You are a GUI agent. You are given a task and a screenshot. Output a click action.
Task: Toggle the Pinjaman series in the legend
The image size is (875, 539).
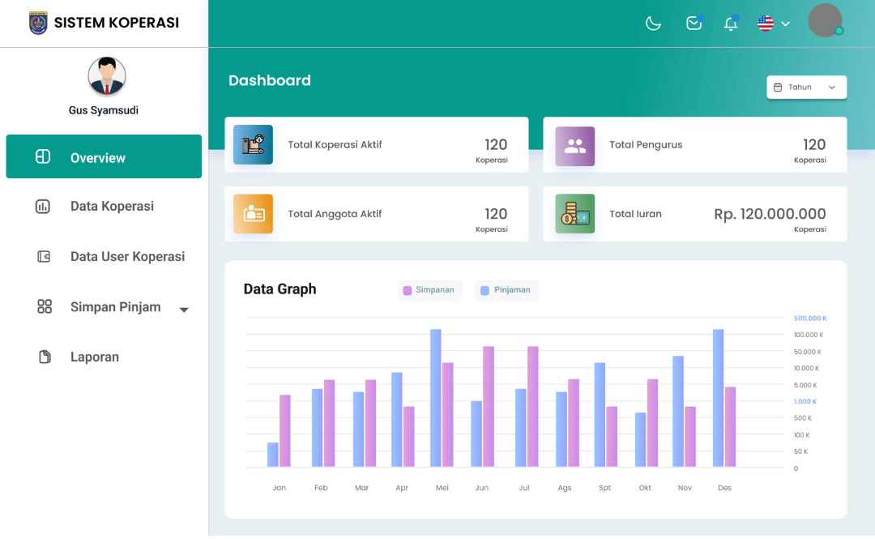coord(506,290)
